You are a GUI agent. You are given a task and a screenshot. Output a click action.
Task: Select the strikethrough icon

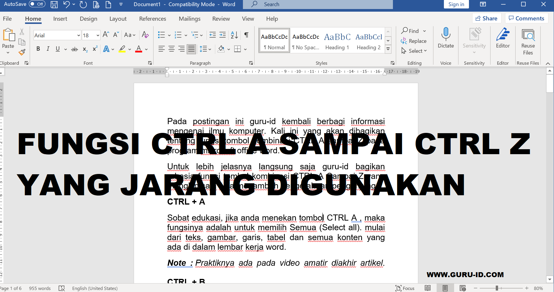[x=75, y=49]
